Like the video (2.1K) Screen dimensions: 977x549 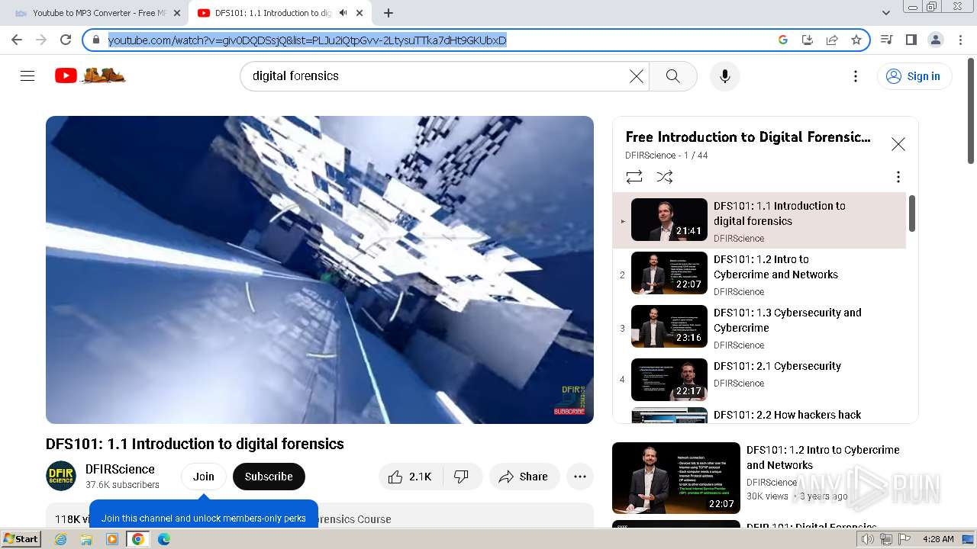(x=409, y=477)
